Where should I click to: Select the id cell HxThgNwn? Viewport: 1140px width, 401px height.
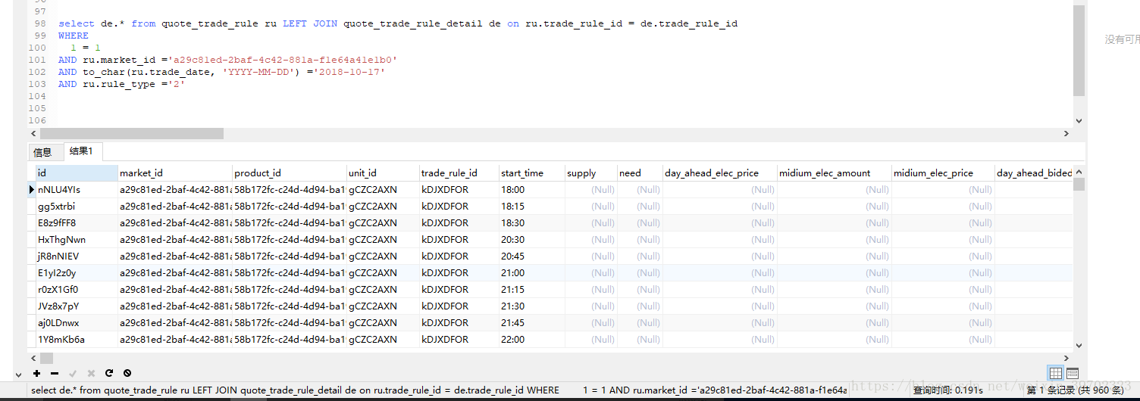click(77, 239)
